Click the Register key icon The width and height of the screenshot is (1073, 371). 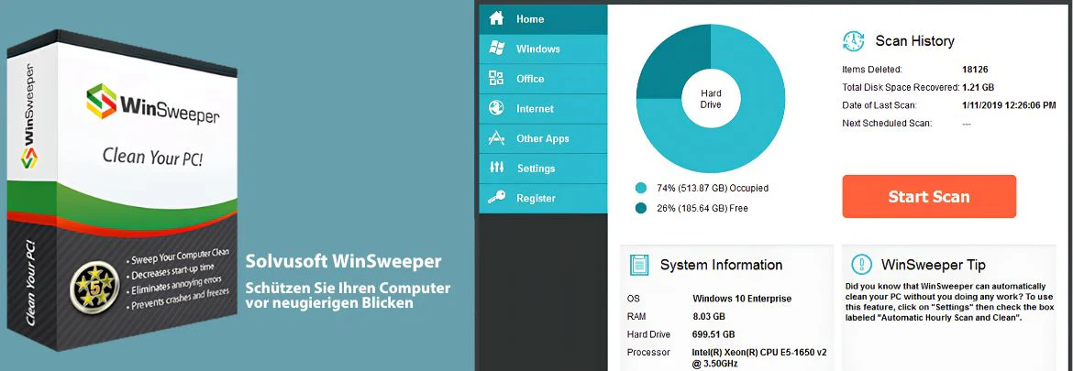[x=496, y=198]
